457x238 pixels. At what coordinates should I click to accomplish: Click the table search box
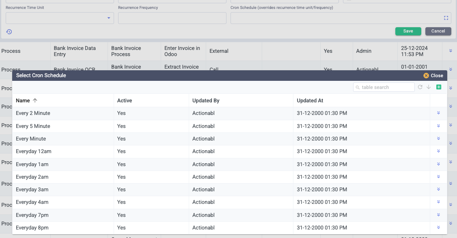(384, 87)
